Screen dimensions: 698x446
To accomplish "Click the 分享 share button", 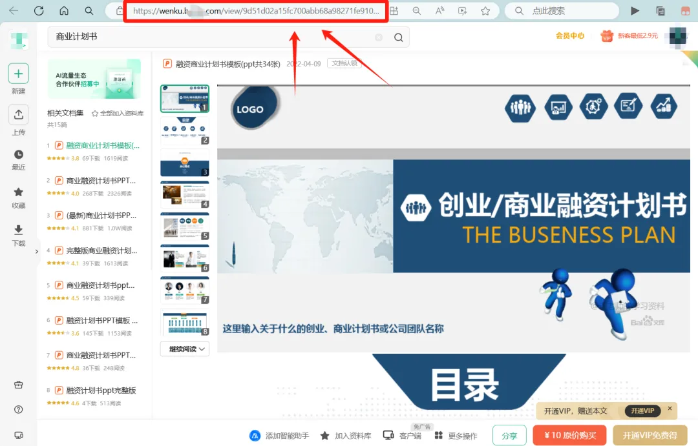I will 509,436.
